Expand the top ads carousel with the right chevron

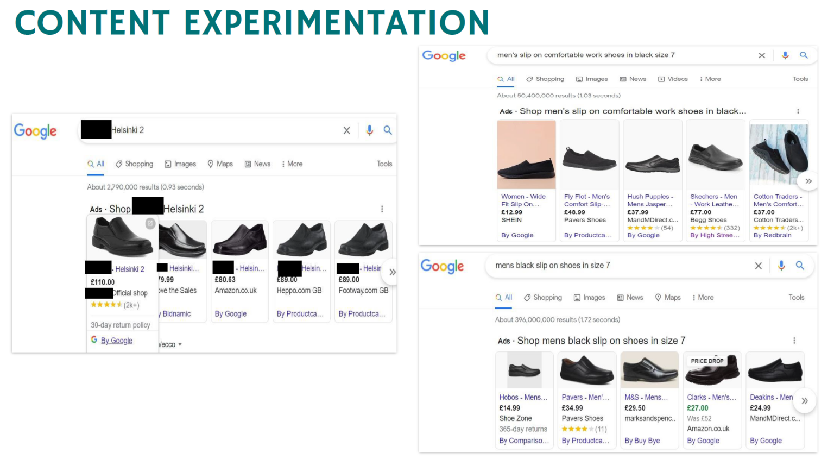808,181
